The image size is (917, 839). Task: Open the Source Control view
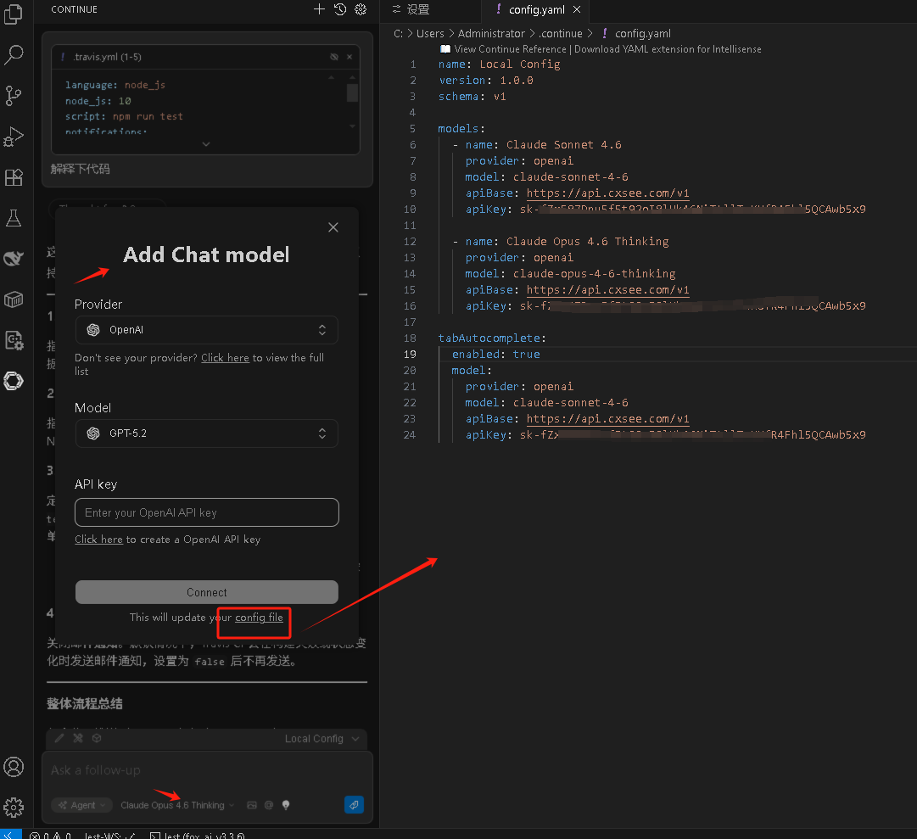pos(14,95)
